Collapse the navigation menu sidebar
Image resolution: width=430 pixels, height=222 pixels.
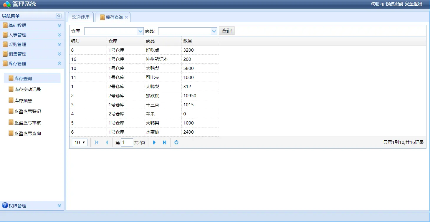click(x=59, y=16)
